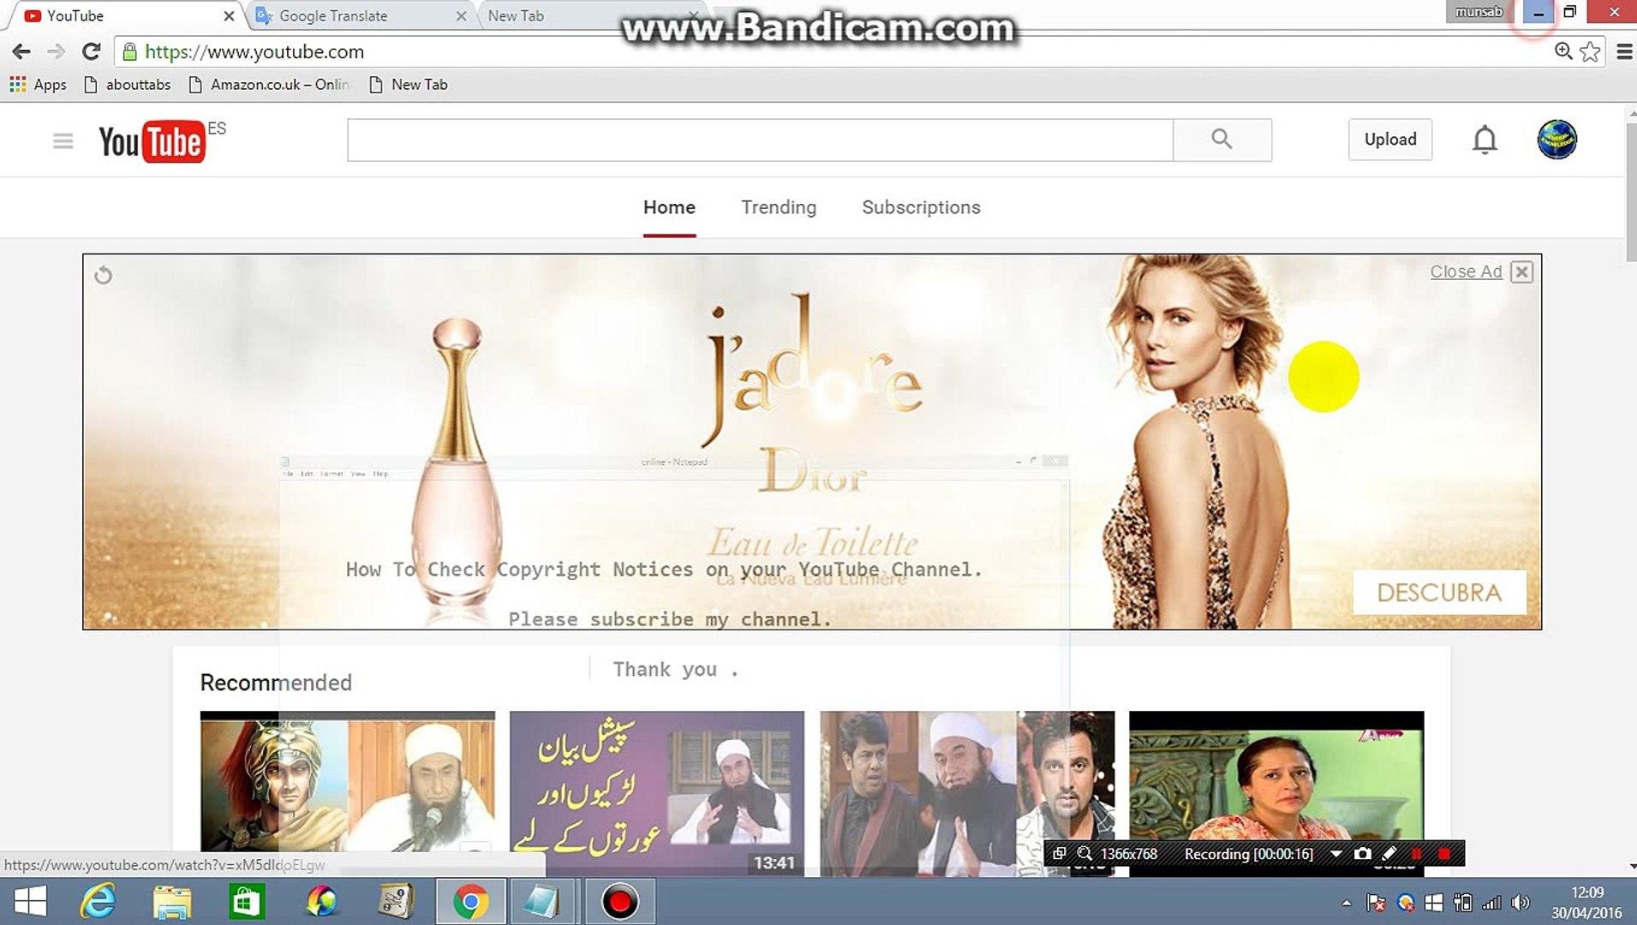
Task: Open the abouttabs bookmark
Action: (x=127, y=84)
